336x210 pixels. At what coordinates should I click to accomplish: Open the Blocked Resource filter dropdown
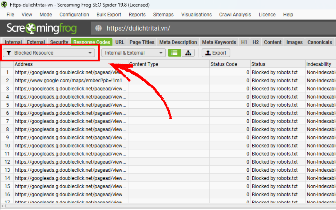[x=49, y=53]
